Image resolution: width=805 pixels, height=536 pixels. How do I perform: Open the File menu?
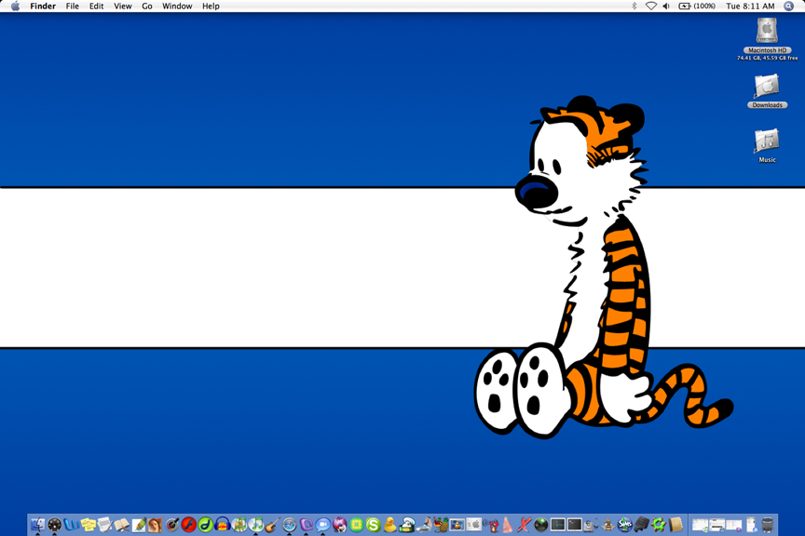[x=73, y=7]
